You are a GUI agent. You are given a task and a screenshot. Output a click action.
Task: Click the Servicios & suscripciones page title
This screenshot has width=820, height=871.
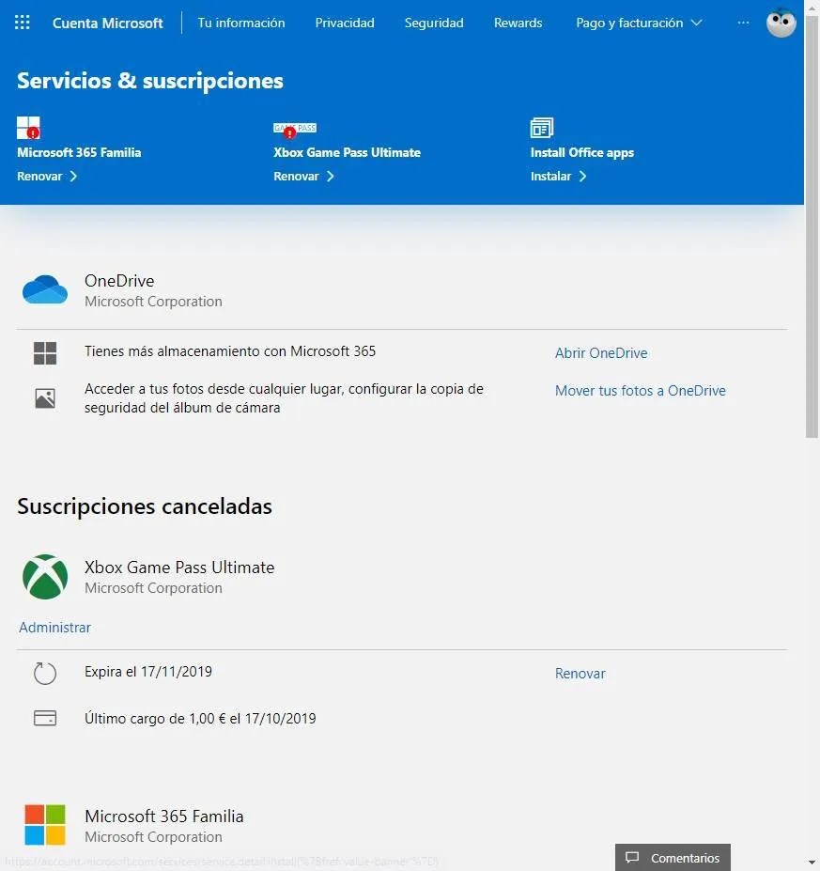point(150,81)
